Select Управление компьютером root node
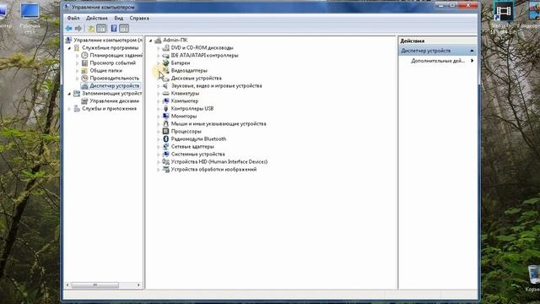Screen dimensions: 540x304 pyautogui.click(x=108, y=41)
